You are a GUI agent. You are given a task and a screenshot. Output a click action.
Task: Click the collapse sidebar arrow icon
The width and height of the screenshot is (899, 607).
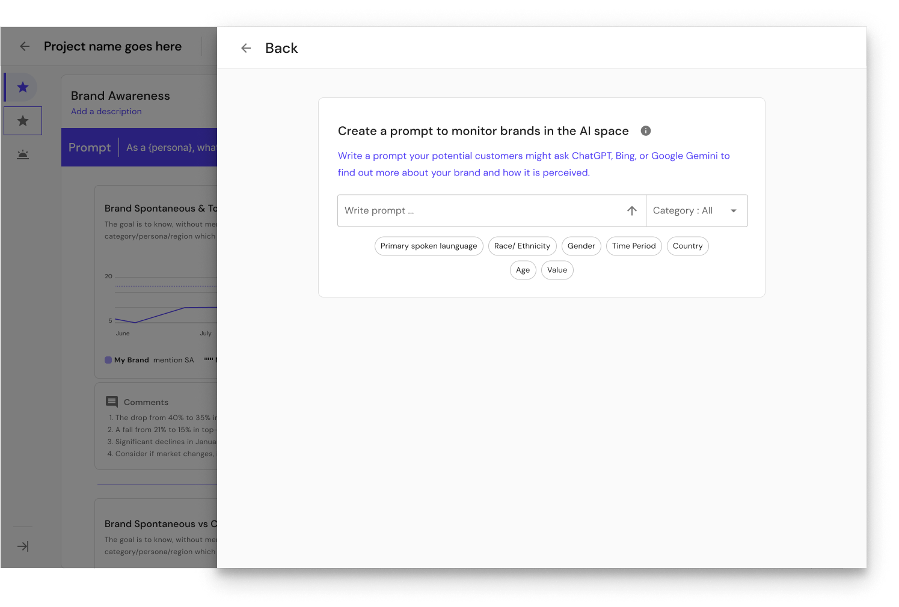(x=22, y=546)
